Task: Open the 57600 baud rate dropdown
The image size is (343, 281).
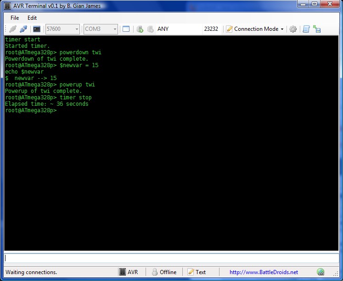Action: pyautogui.click(x=62, y=29)
